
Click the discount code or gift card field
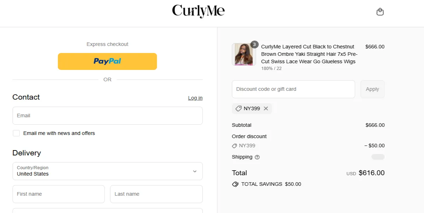pos(293,89)
